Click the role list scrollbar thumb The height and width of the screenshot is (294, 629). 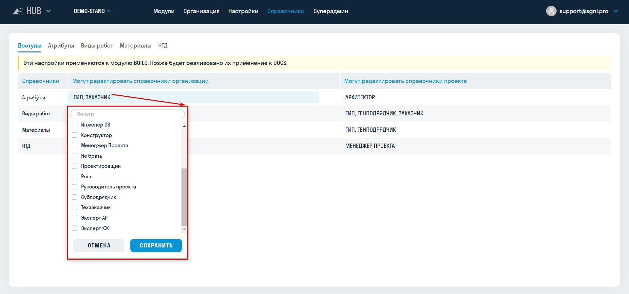(184, 197)
